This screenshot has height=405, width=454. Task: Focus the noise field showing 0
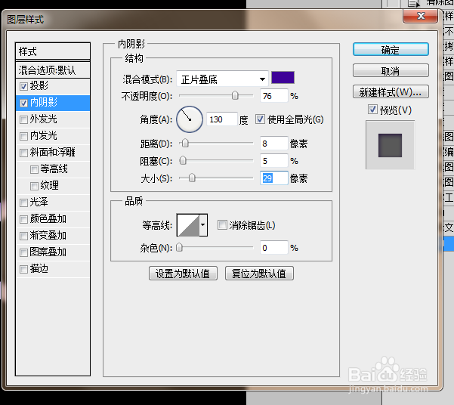tap(274, 248)
